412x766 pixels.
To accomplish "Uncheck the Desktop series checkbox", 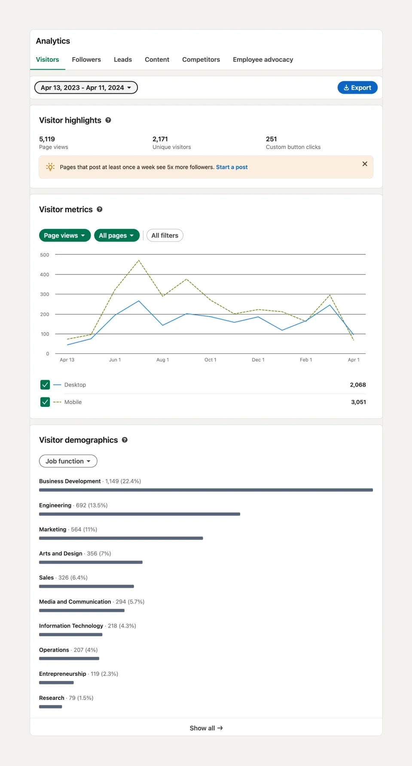I will pyautogui.click(x=45, y=385).
